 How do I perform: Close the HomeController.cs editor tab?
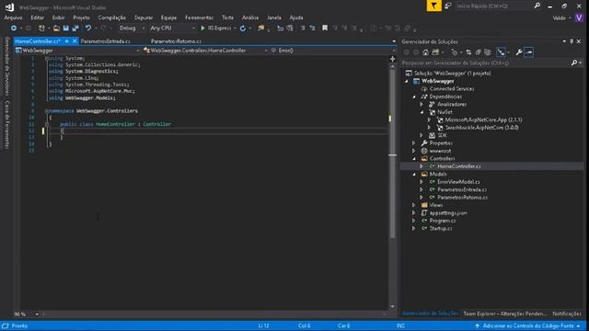tap(75, 41)
